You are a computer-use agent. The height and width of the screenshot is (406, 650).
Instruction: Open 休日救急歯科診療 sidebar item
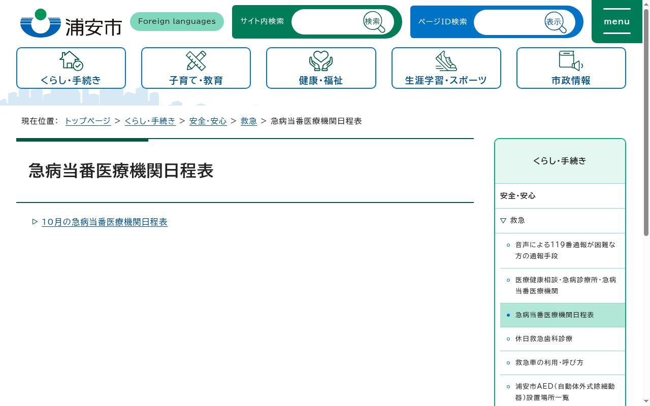[563, 339]
